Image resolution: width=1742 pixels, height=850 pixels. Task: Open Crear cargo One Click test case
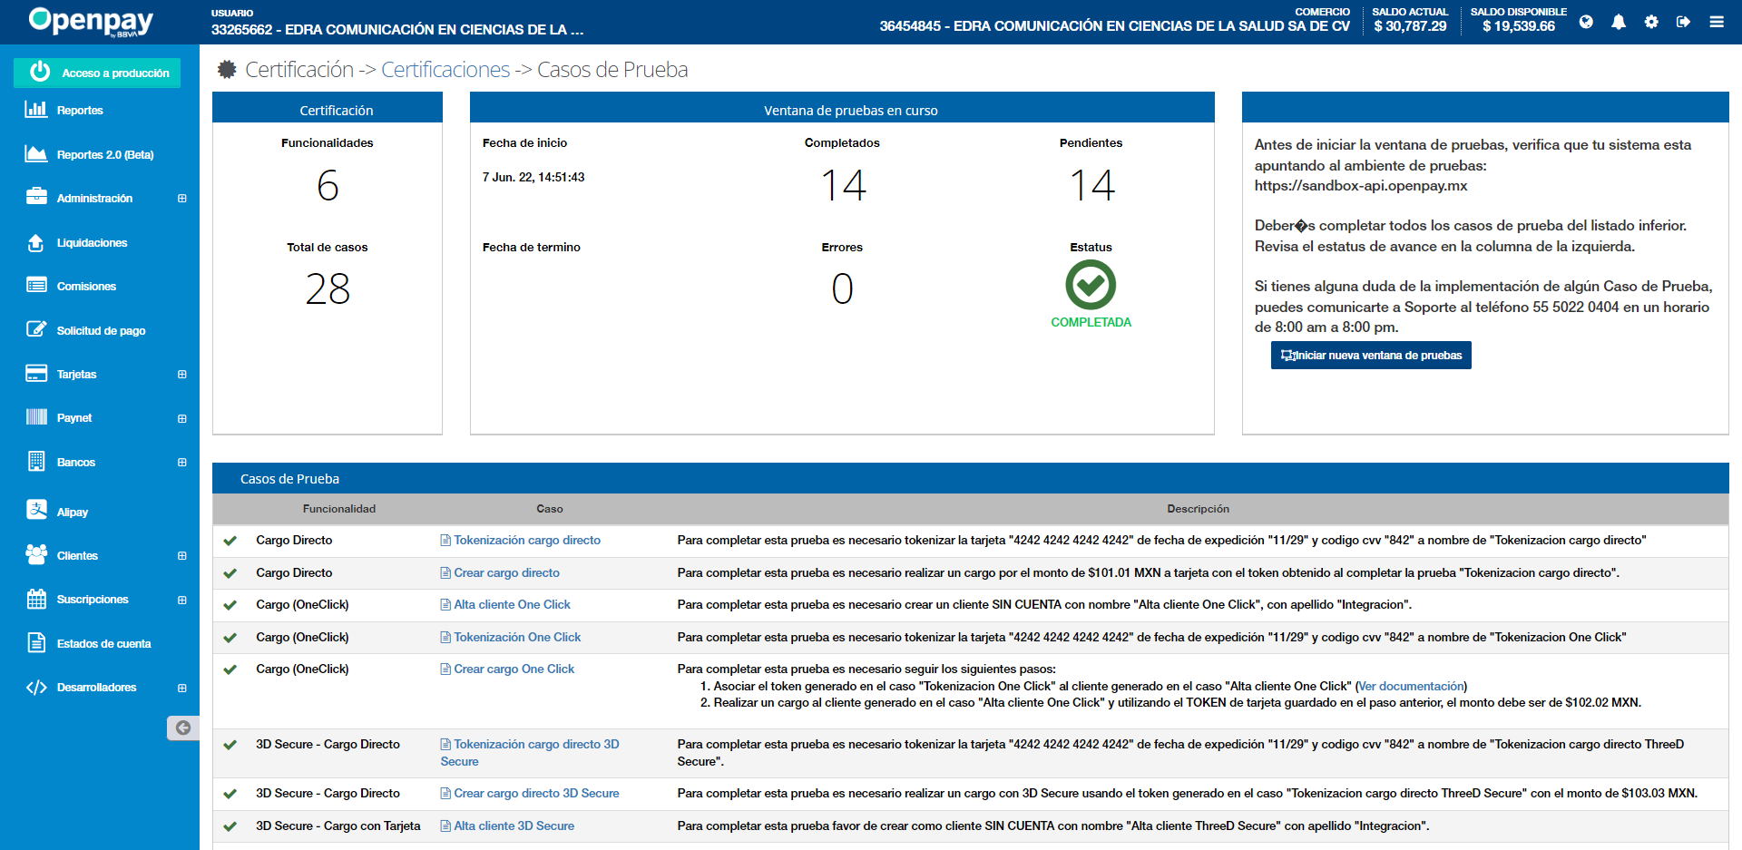coord(514,669)
